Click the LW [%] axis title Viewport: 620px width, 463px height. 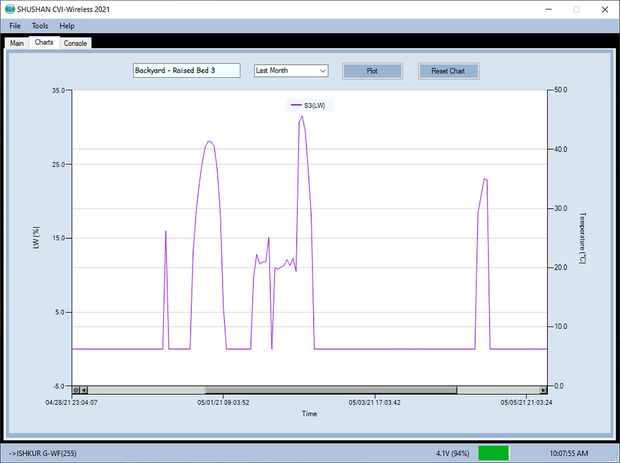click(37, 238)
